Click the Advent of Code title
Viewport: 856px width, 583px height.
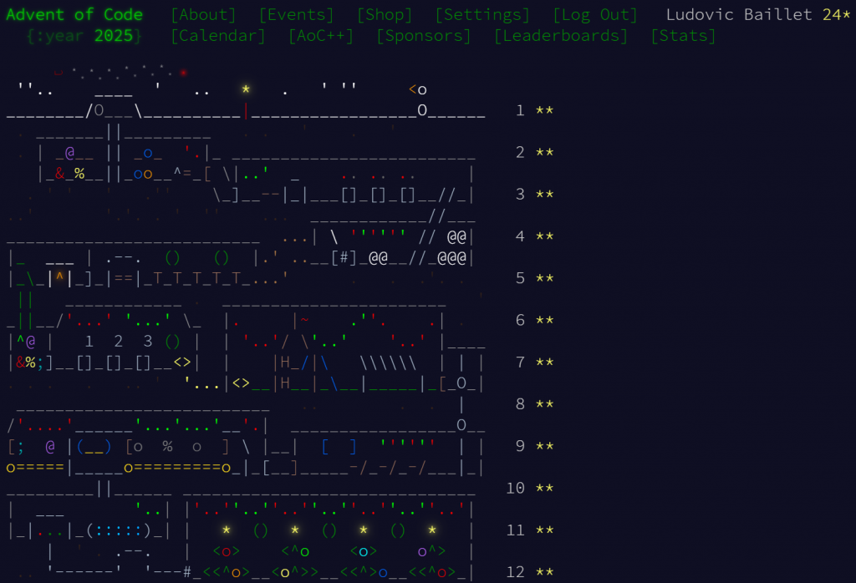(74, 14)
